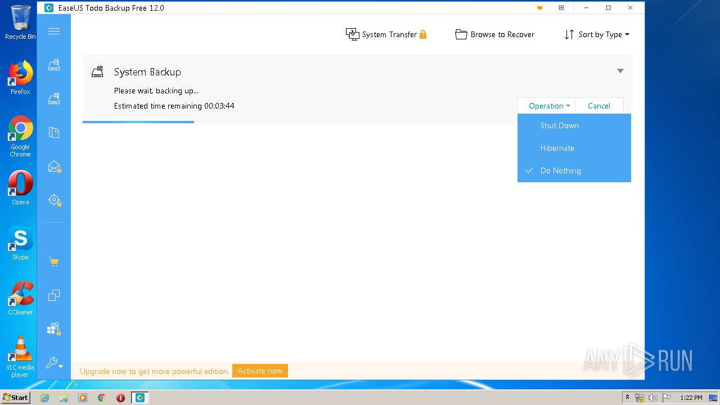720x405 pixels.
Task: Select the Recycle Bin desktop icon
Action: [x=20, y=22]
